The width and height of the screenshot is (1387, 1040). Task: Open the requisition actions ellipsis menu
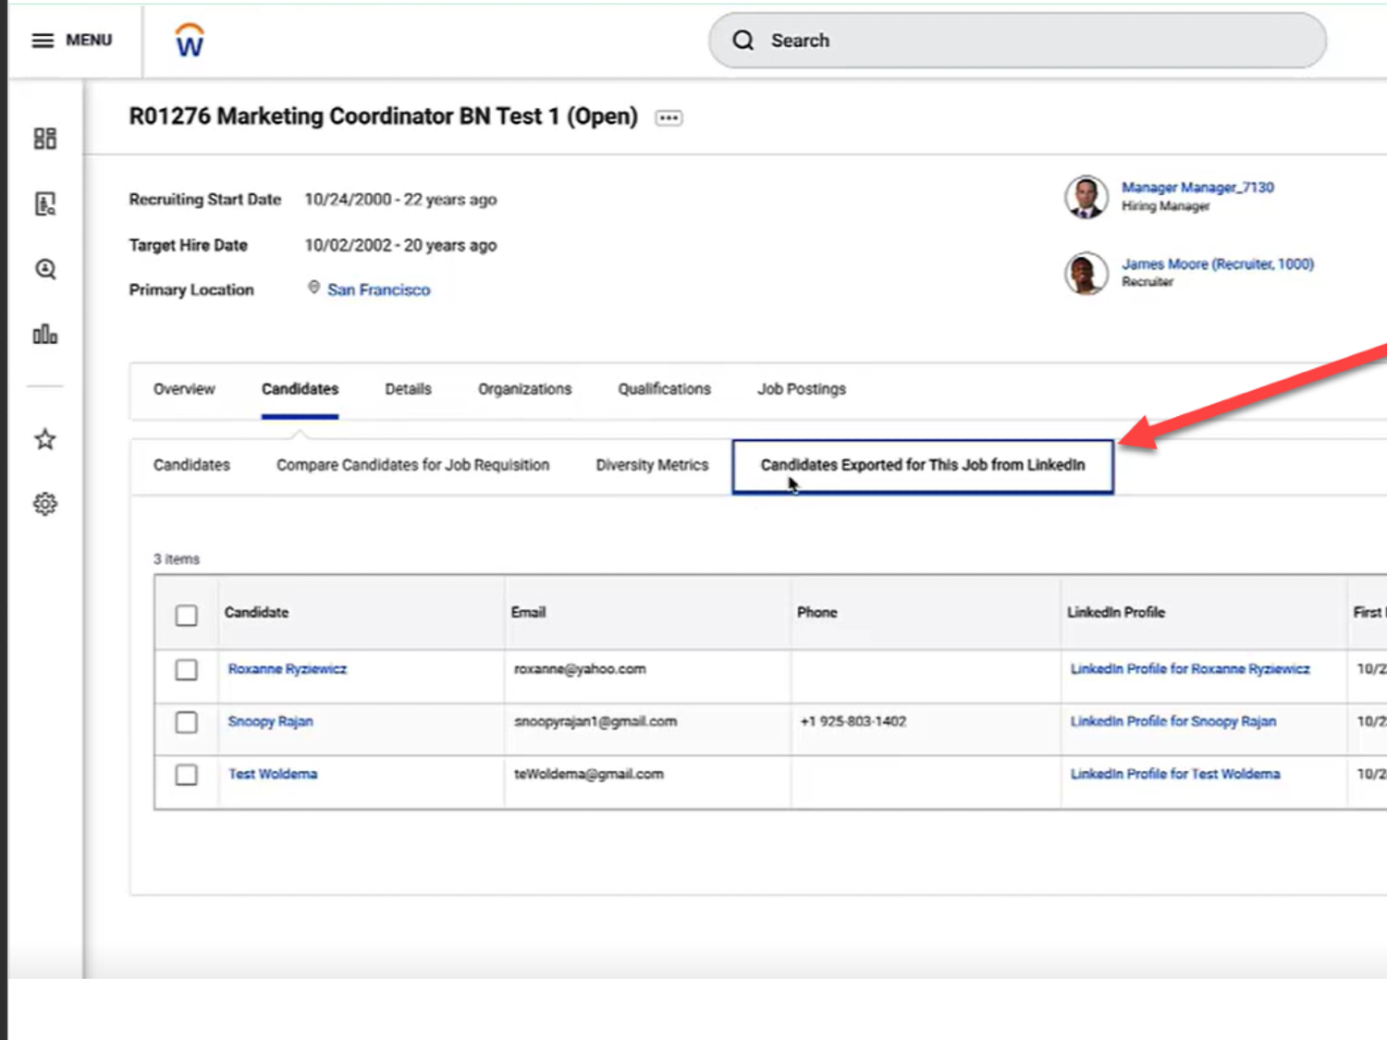(x=669, y=117)
